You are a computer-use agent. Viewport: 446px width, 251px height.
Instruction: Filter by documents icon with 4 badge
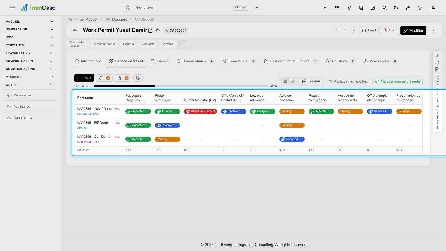[123, 78]
